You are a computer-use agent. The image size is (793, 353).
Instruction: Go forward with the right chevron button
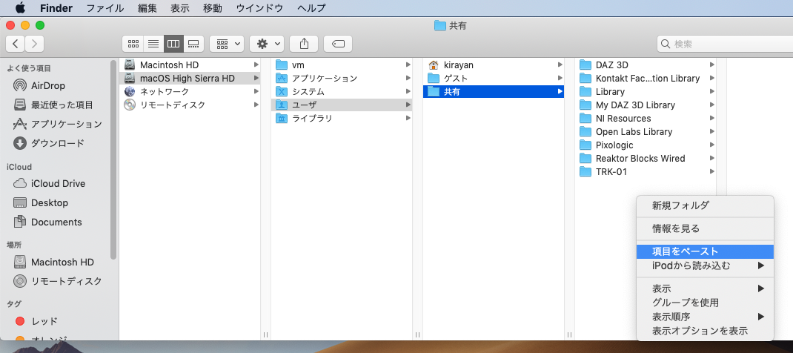pos(34,44)
